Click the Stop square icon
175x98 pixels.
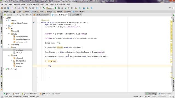tap(72, 8)
